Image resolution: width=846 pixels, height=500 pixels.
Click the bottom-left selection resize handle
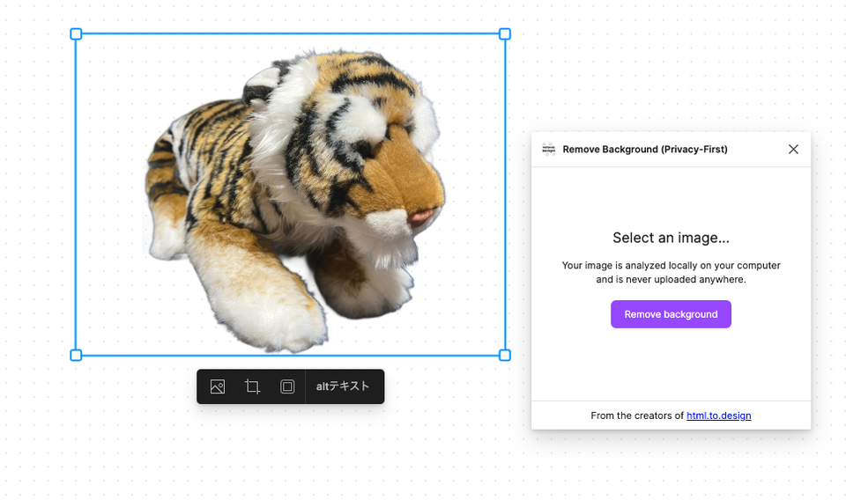coord(76,355)
